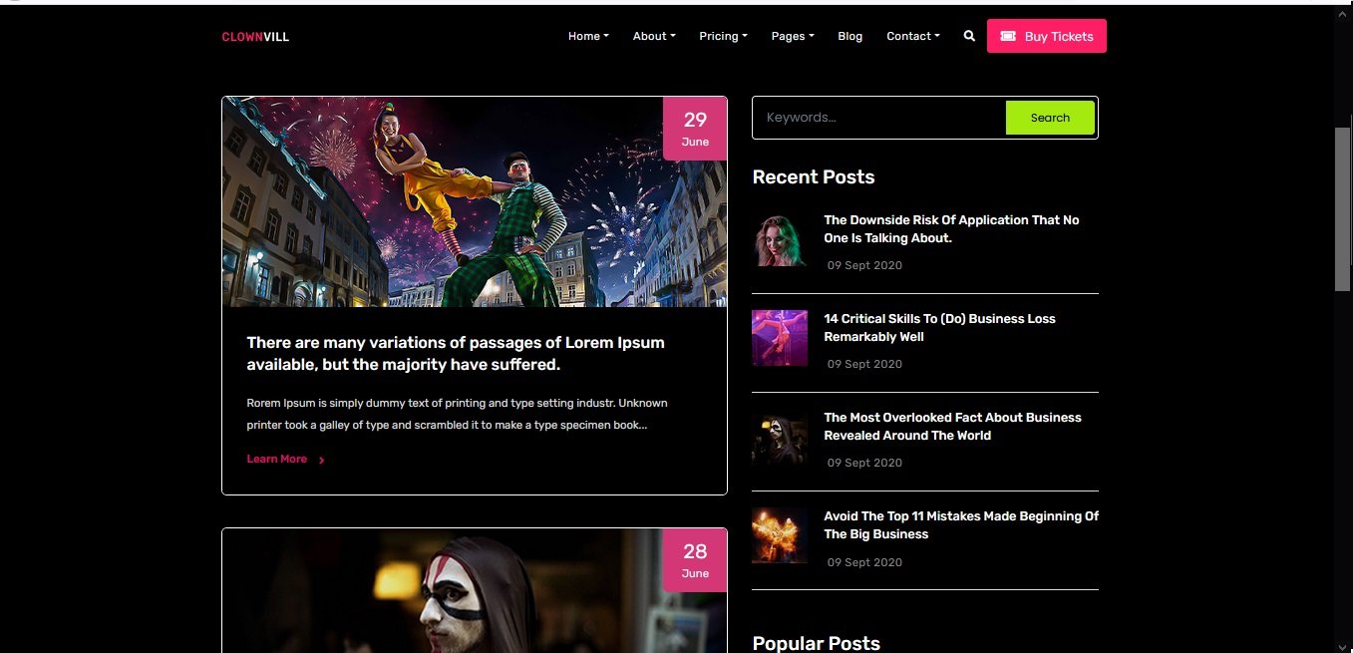The image size is (1353, 653).
Task: Click the clowns with fireworks post image
Action: pyautogui.click(x=475, y=201)
